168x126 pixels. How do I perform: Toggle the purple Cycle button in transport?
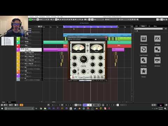(85, 105)
